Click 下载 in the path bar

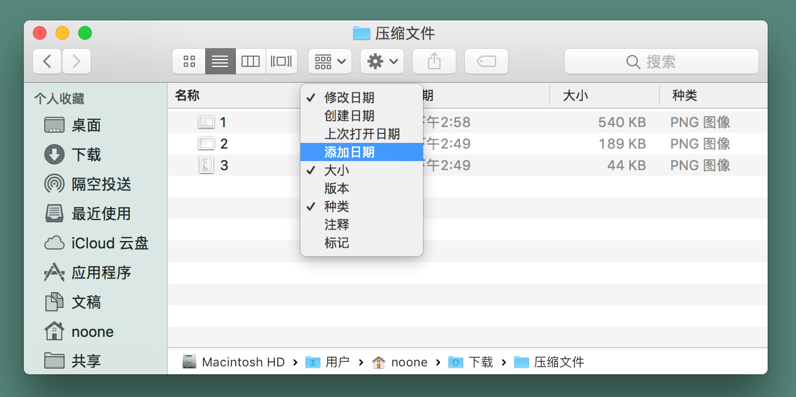click(x=480, y=362)
